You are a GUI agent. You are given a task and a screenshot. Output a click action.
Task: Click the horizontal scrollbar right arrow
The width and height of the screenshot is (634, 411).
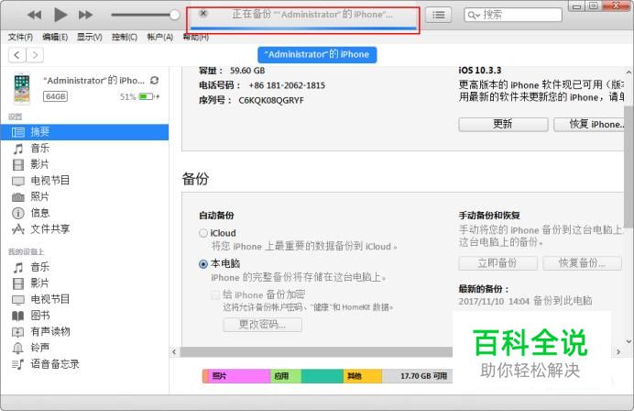618,352
